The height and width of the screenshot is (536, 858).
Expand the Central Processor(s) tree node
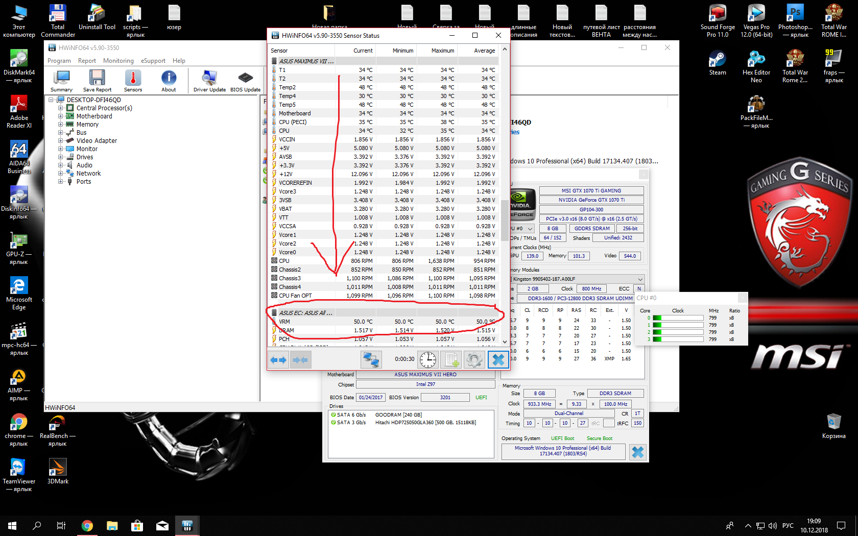(61, 108)
